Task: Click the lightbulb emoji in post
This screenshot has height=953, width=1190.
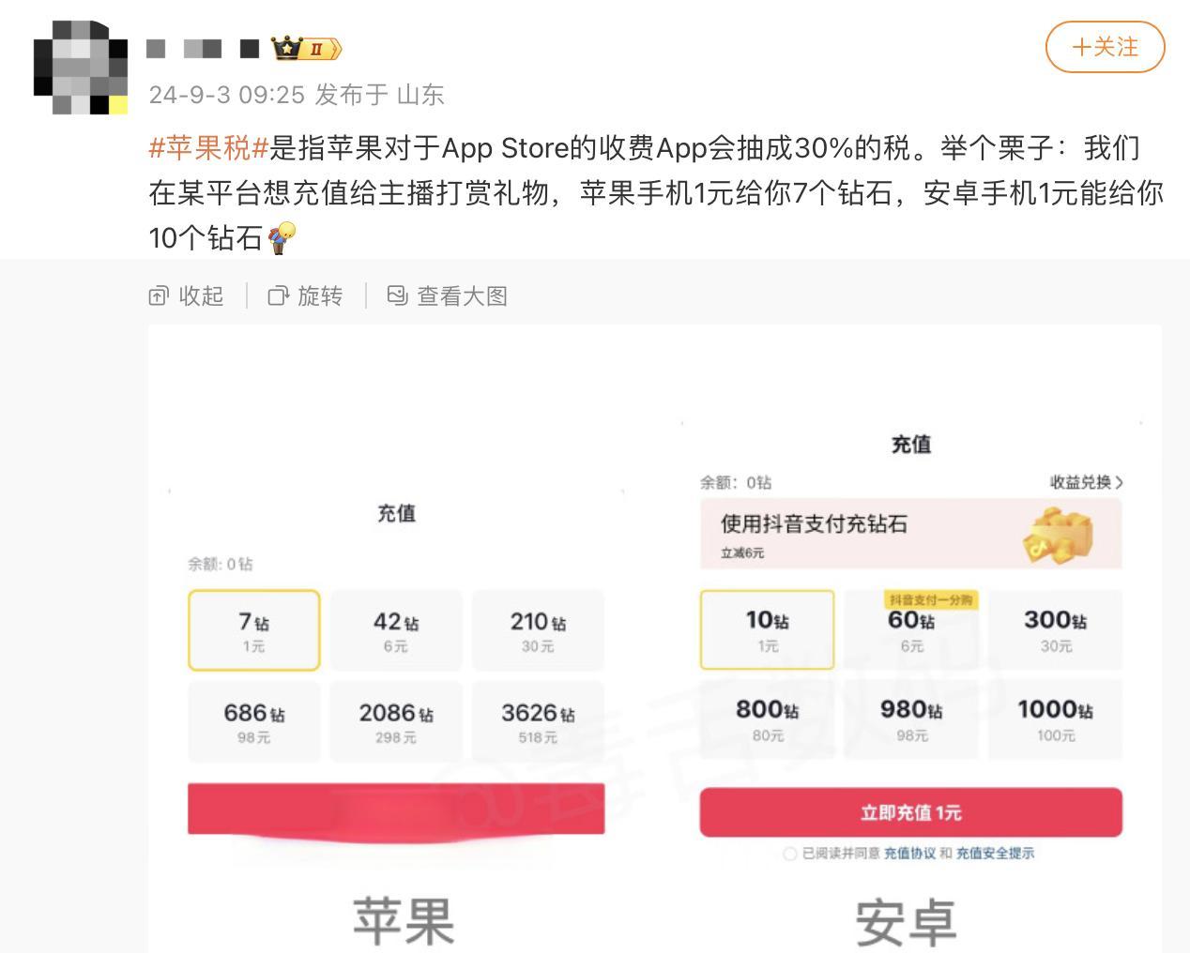Action: tap(282, 238)
